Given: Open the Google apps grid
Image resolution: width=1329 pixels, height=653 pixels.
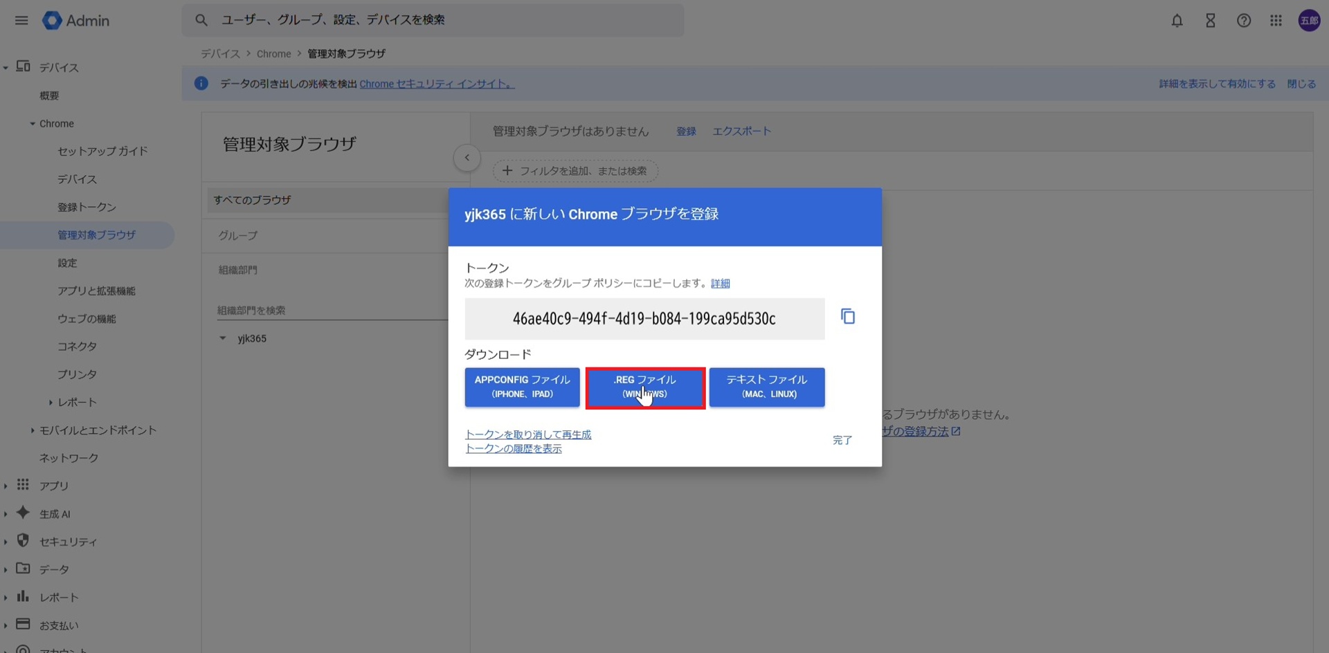Looking at the screenshot, I should tap(1276, 21).
